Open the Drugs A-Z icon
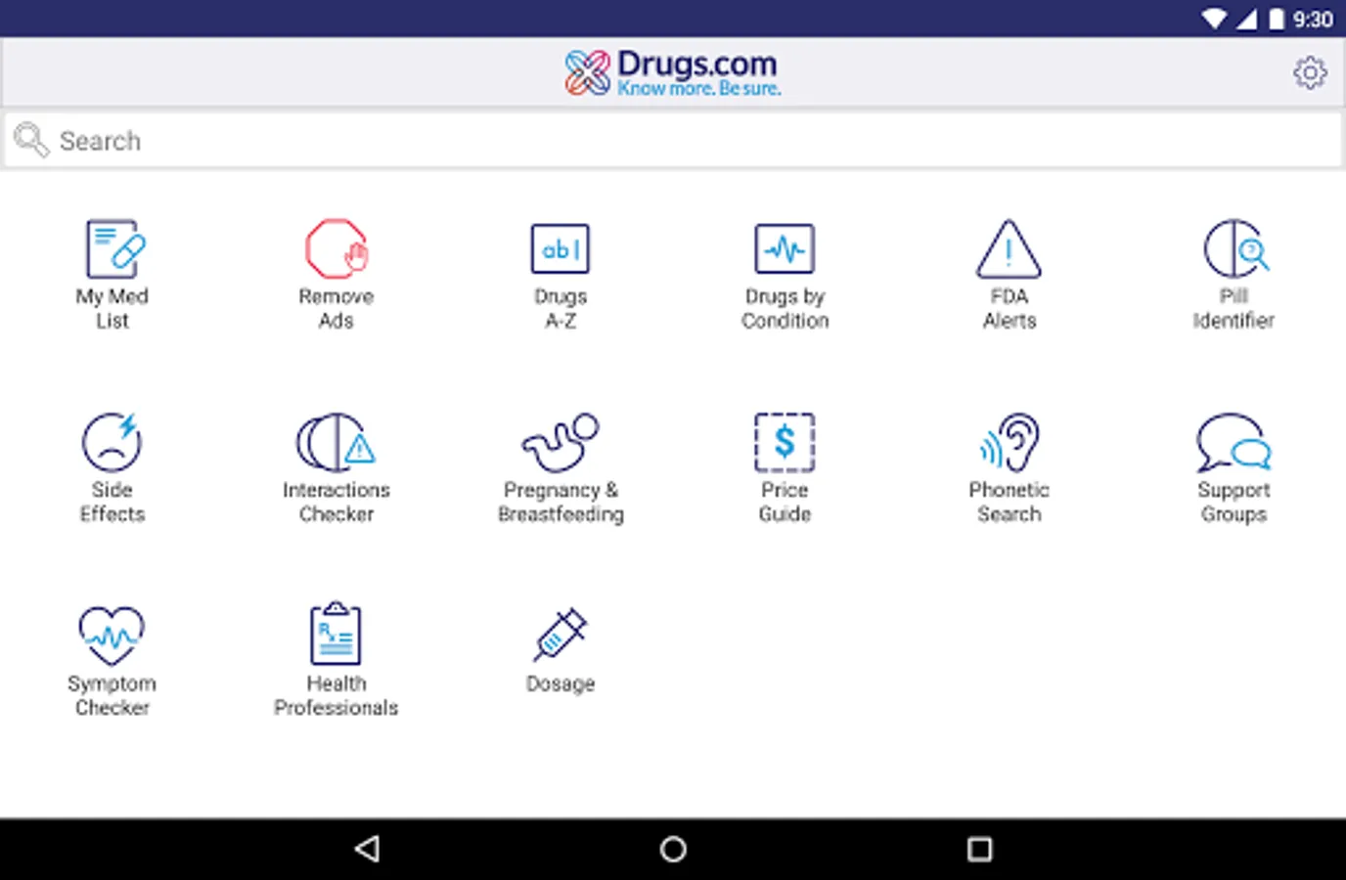The width and height of the screenshot is (1346, 880). [561, 248]
